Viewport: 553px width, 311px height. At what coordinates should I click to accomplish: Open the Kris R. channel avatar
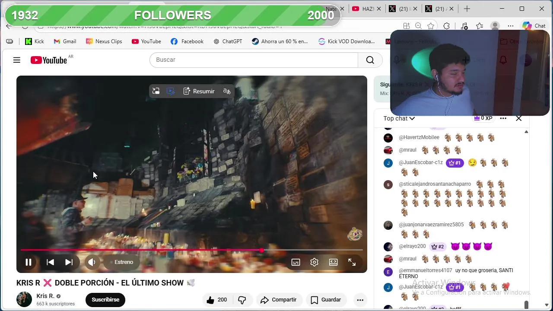tap(24, 299)
